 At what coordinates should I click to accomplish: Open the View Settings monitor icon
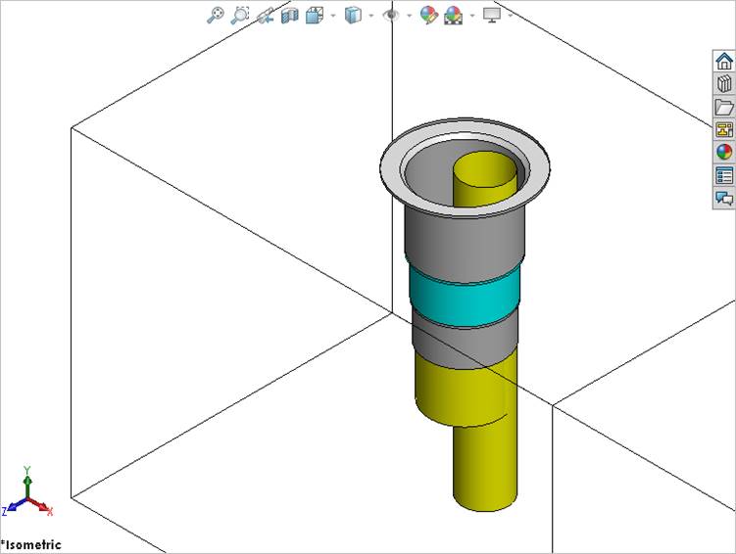pyautogui.click(x=492, y=15)
